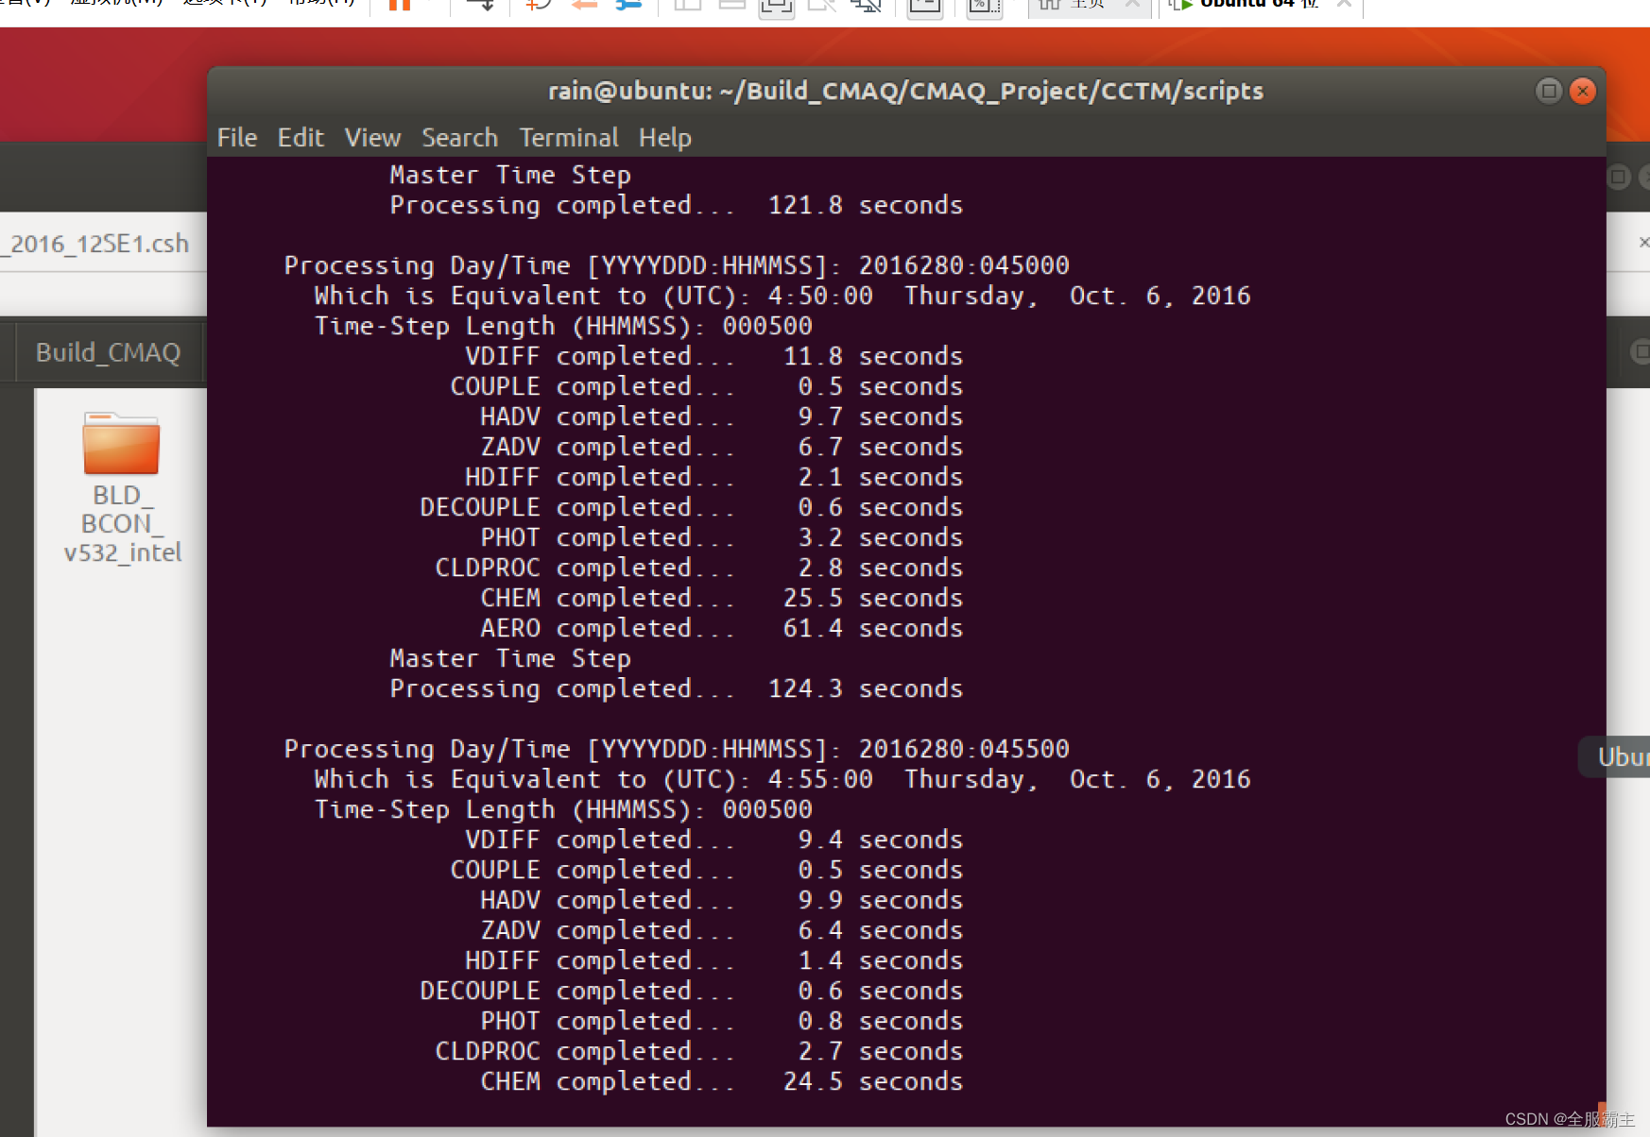This screenshot has height=1137, width=1650.
Task: Open the File menu in the terminal
Action: click(237, 138)
